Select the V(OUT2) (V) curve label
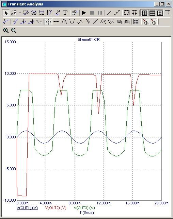 pyautogui.click(x=56, y=208)
